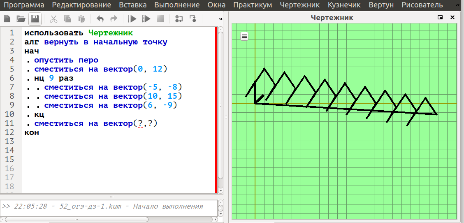Open the Рисователь menu
This screenshot has height=223, width=464.
[x=422, y=5]
